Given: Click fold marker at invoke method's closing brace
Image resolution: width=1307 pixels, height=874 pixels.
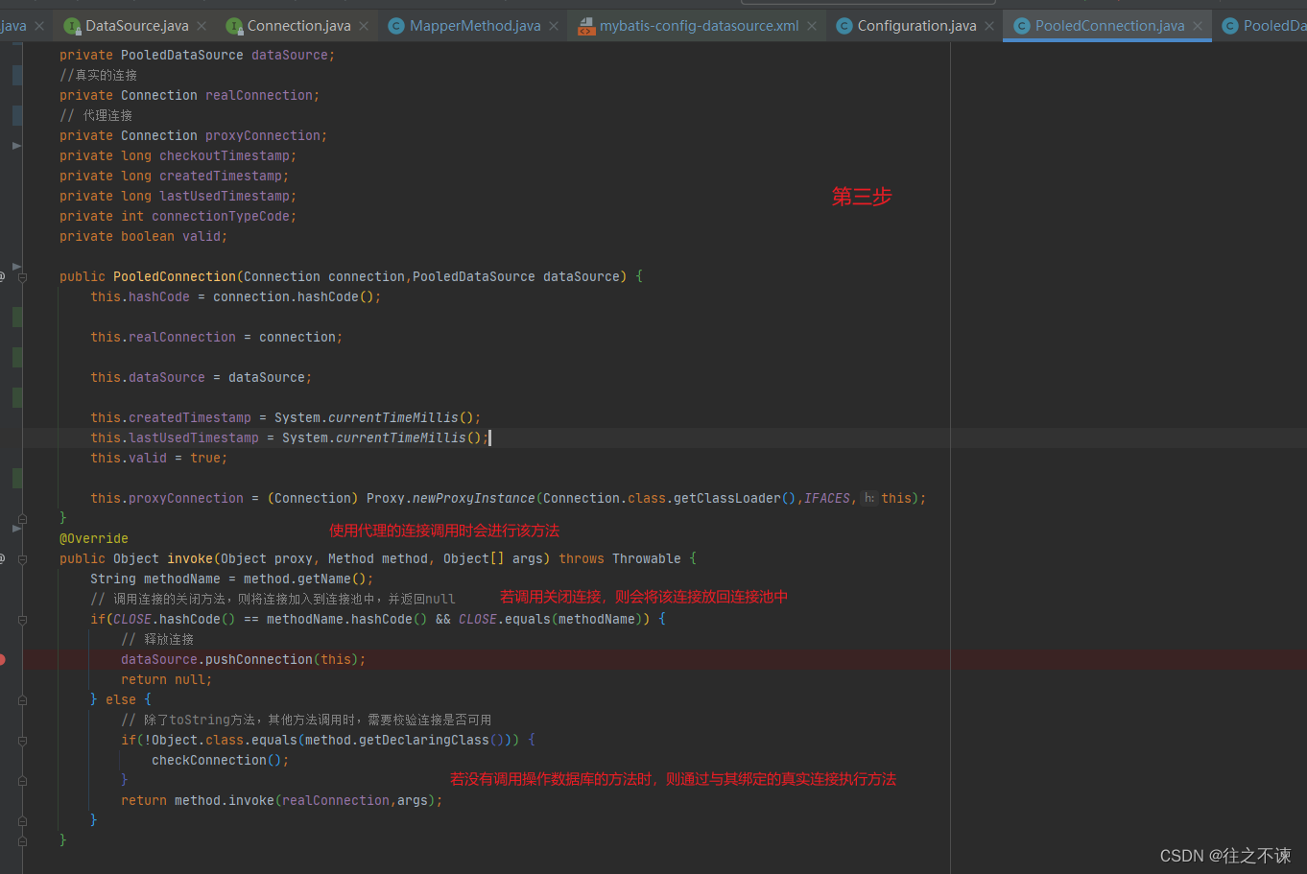Looking at the screenshot, I should 22,840.
